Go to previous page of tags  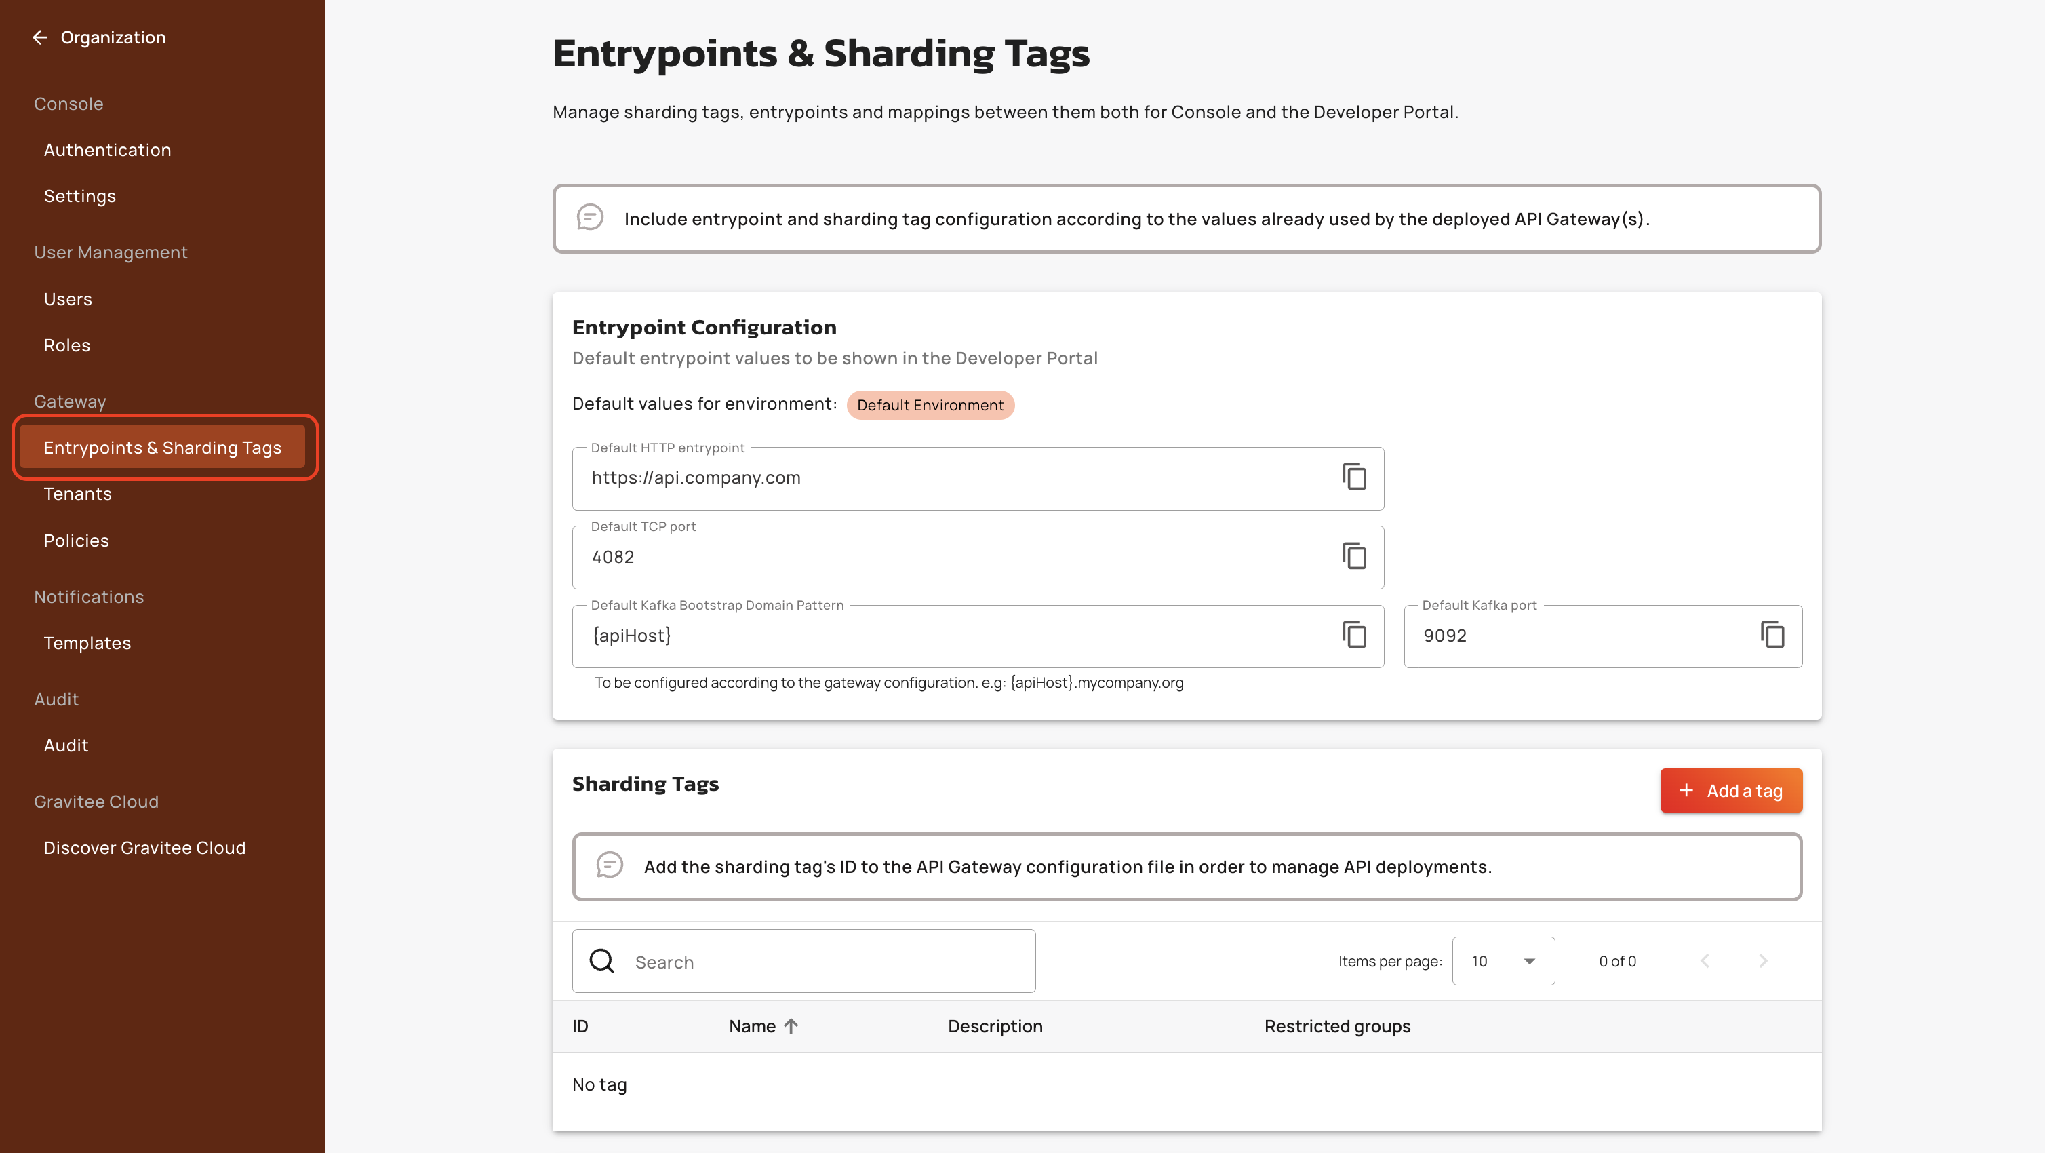pos(1705,962)
